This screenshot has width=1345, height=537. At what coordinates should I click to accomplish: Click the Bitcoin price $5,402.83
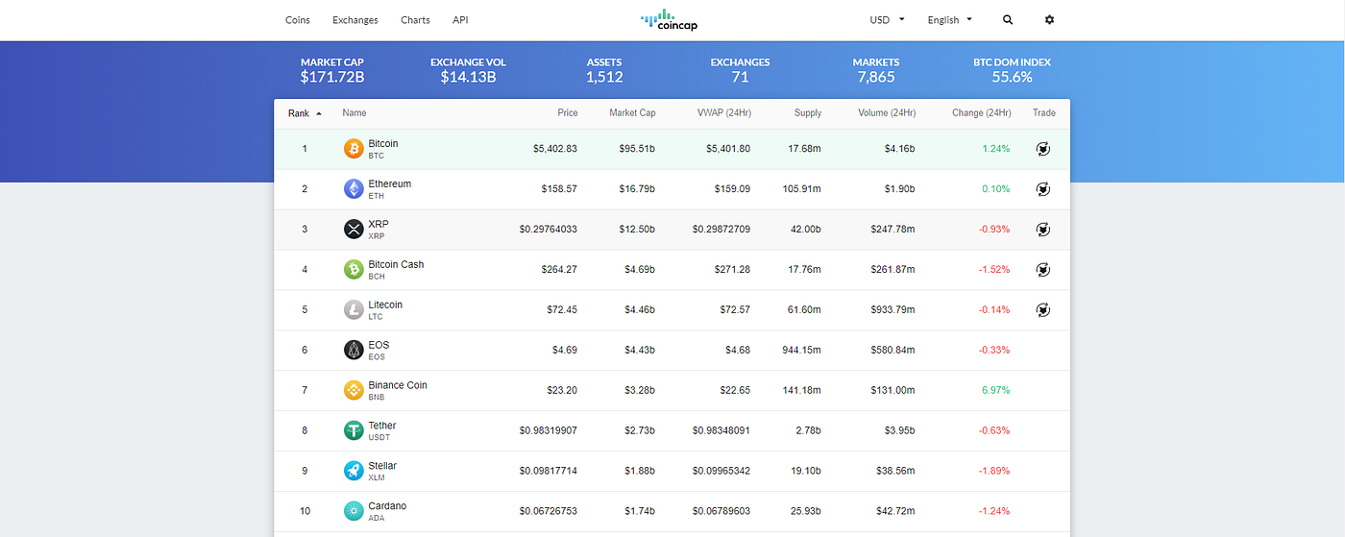click(555, 149)
